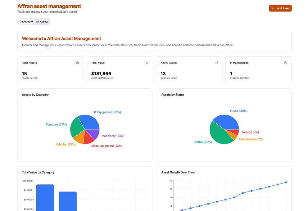This screenshot has width=308, height=211.
Task: Click the Maintenance (7%) label
Action: (x=251, y=139)
